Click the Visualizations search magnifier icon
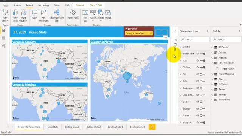The width and height of the screenshot is (242, 136). (183, 39)
